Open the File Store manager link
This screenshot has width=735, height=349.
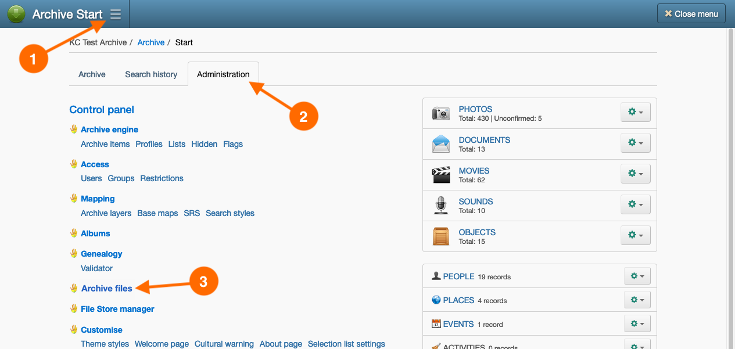click(117, 309)
